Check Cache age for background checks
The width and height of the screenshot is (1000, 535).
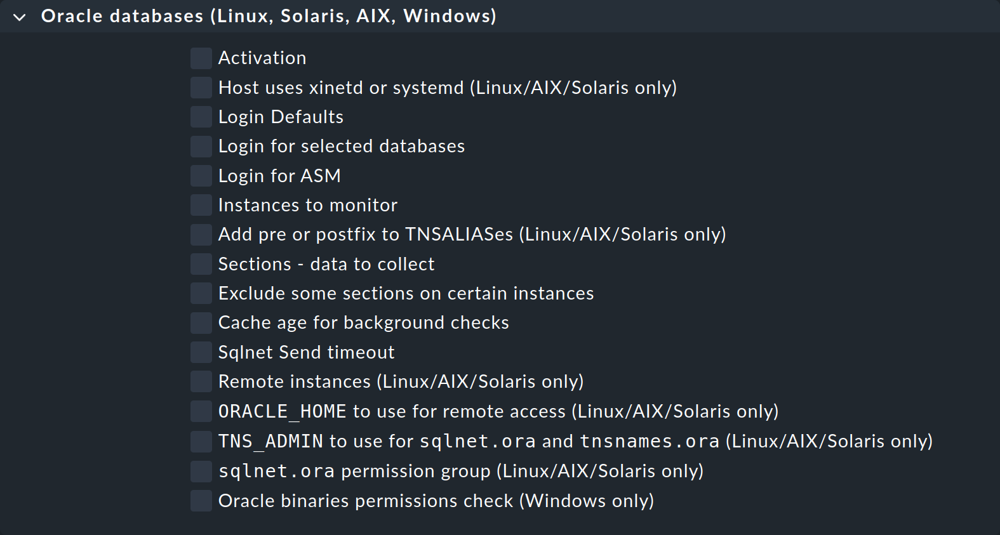(200, 322)
